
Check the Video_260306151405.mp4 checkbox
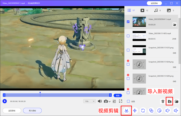tap(128, 36)
